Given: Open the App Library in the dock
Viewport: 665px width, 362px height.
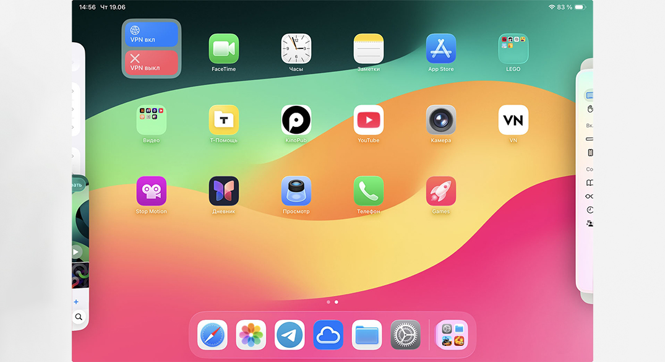Looking at the screenshot, I should click(452, 335).
